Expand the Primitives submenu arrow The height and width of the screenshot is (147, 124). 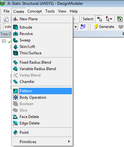(69, 142)
